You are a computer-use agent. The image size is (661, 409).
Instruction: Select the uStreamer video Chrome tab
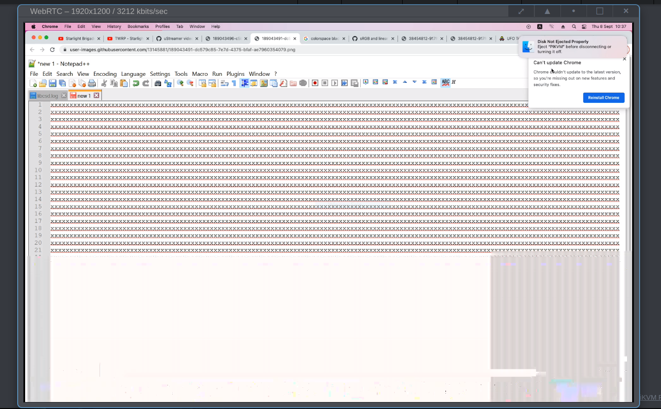coord(177,39)
